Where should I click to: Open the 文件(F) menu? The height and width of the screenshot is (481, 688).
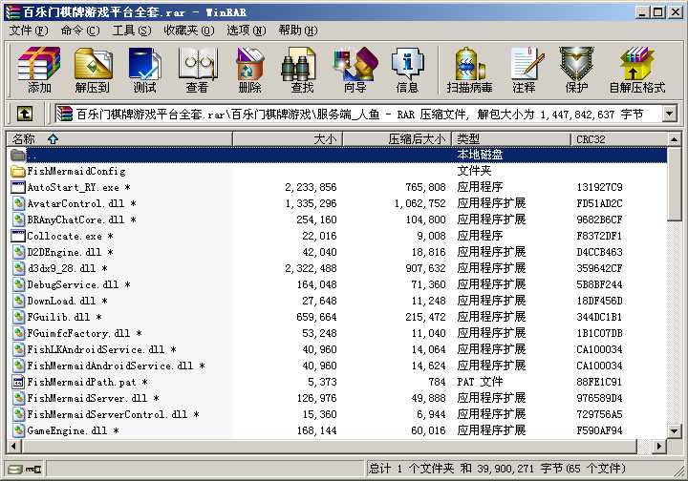tap(29, 31)
